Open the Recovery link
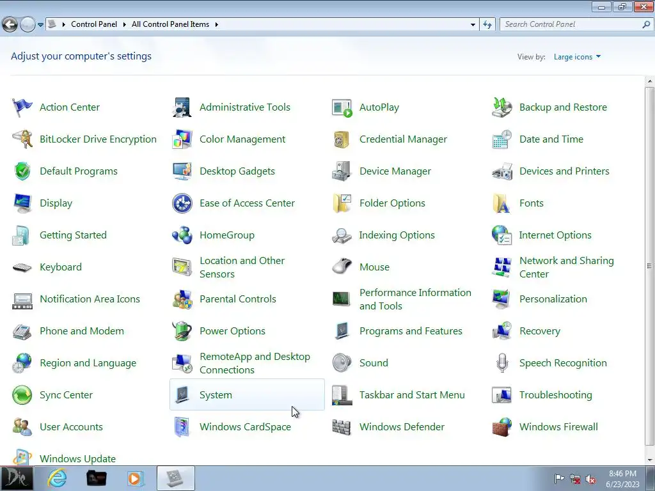The image size is (655, 491). [x=540, y=331]
